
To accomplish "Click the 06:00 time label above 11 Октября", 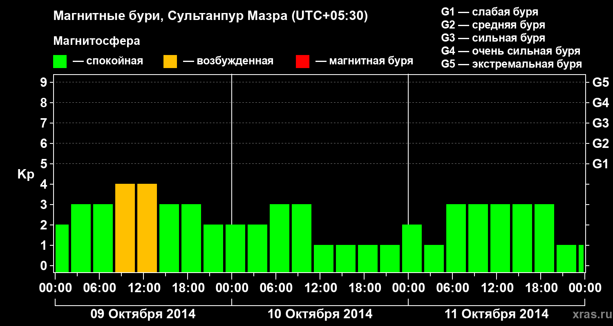I will (453, 288).
